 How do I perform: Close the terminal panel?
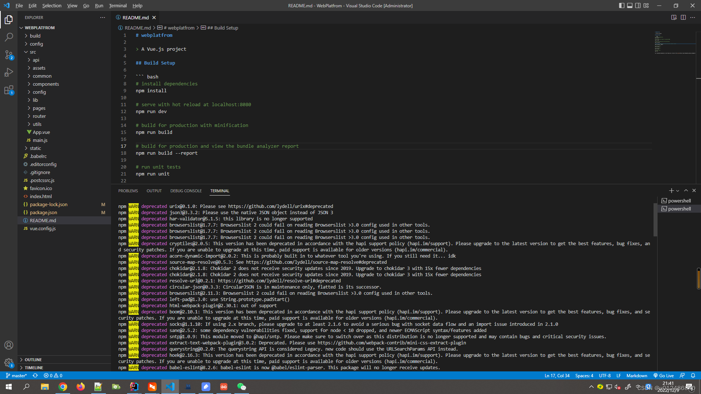694,191
